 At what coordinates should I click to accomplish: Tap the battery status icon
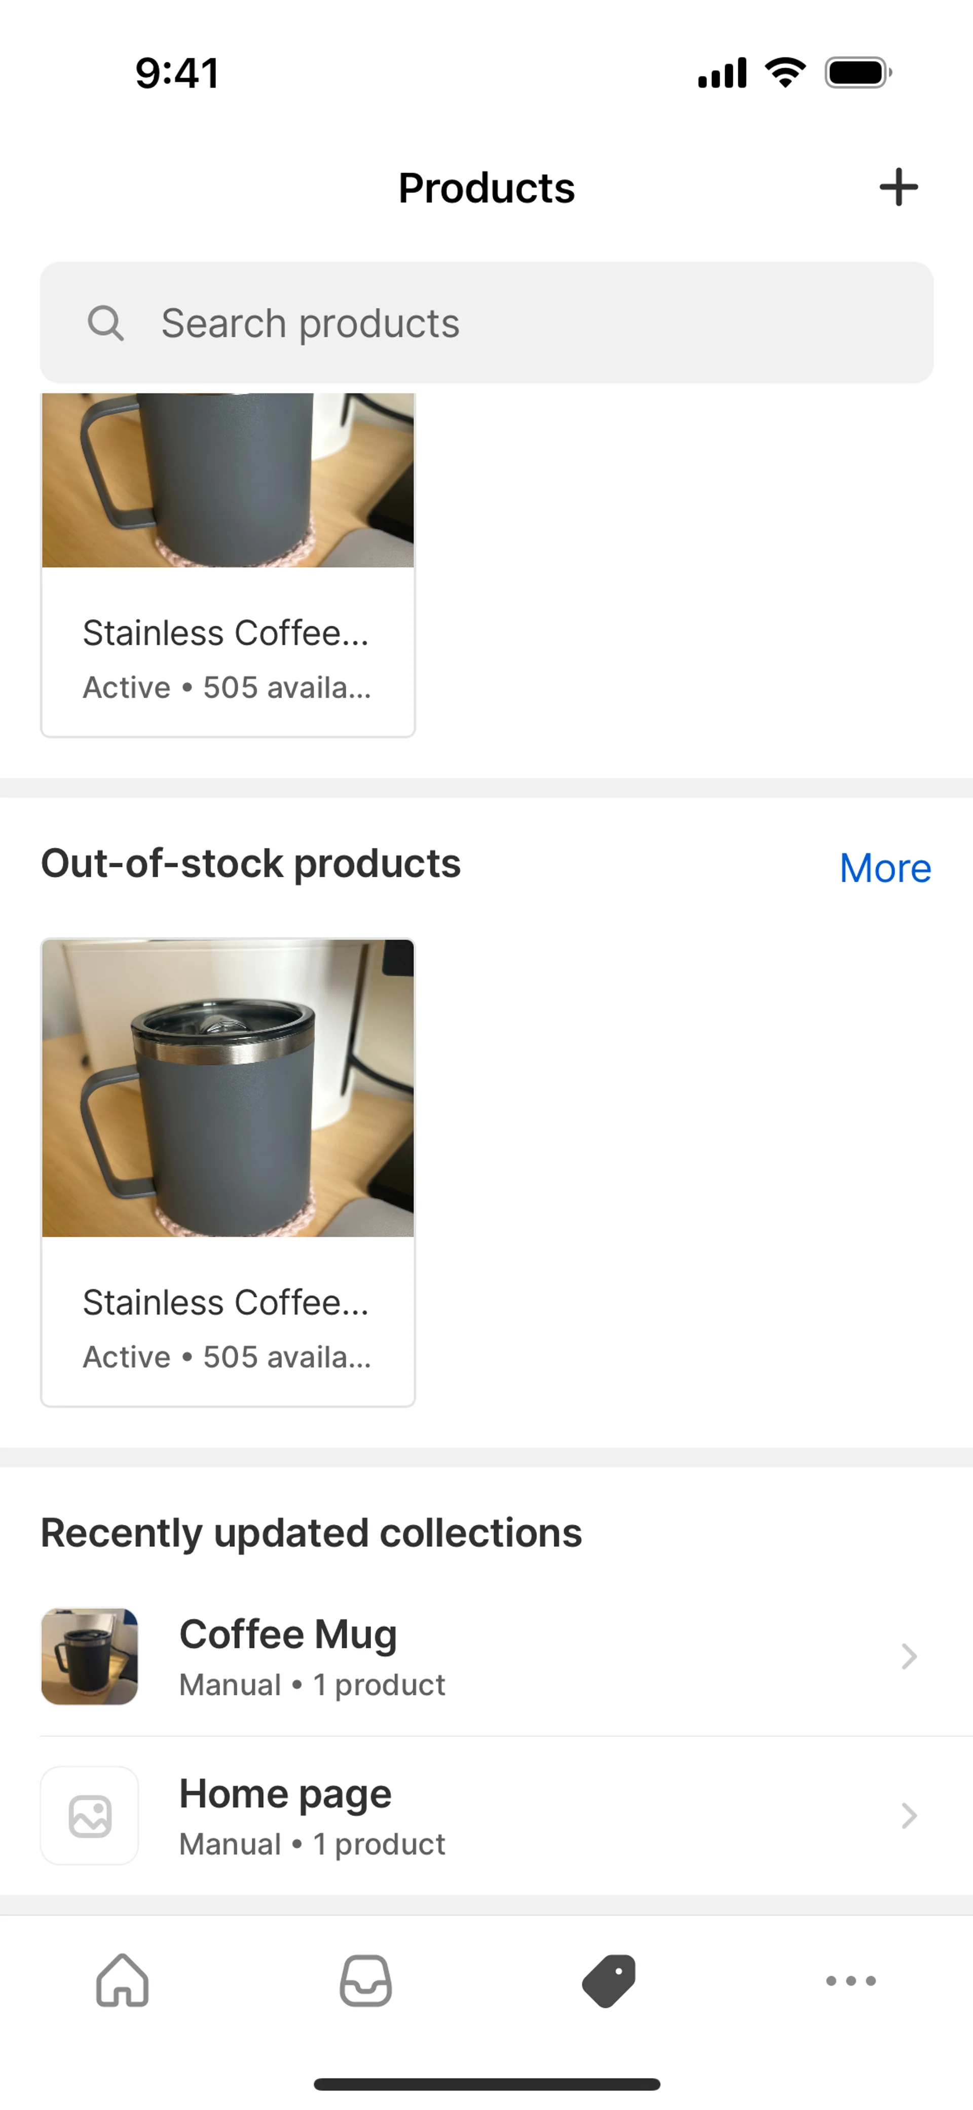[x=857, y=73]
